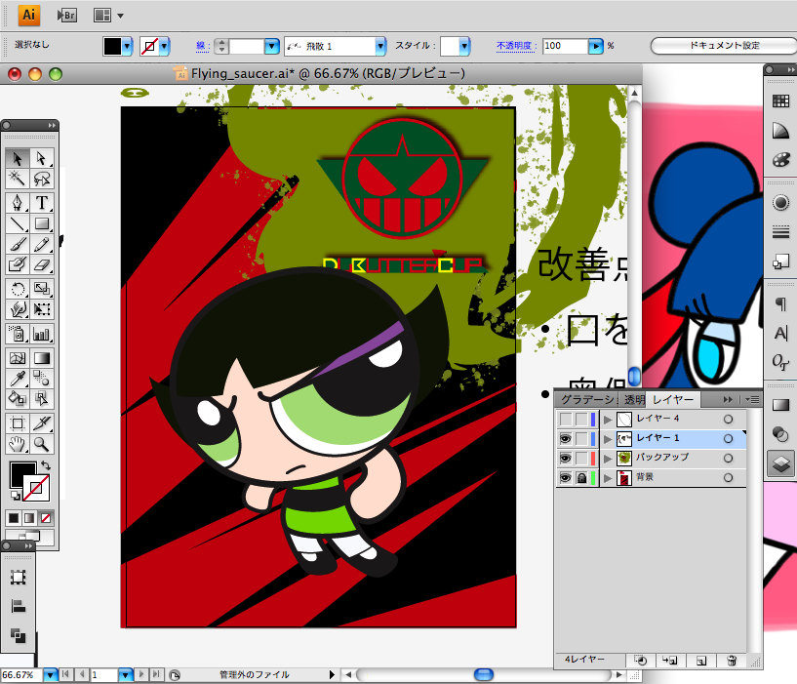The width and height of the screenshot is (797, 684).
Task: Choose the Rotate tool
Action: [18, 289]
